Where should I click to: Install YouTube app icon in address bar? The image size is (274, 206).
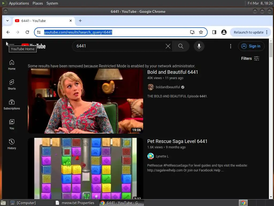pyautogui.click(x=192, y=32)
